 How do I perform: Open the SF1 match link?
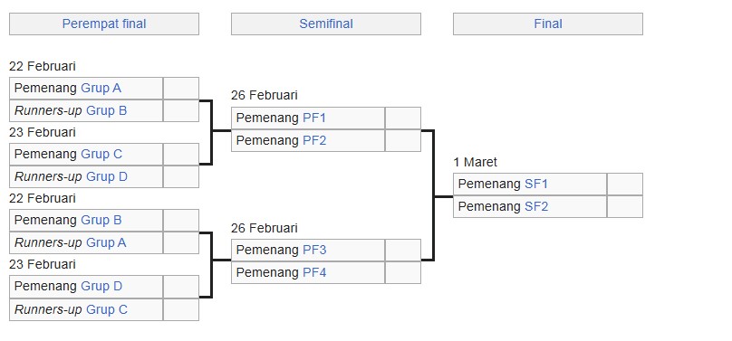pyautogui.click(x=536, y=184)
